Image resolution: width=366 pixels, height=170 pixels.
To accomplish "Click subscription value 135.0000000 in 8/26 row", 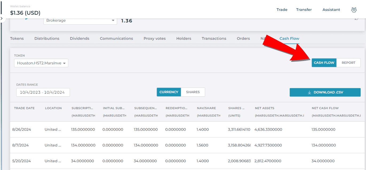I will (x=83, y=129).
